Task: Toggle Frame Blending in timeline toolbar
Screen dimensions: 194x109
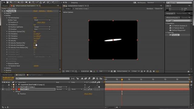Action: point(85,78)
